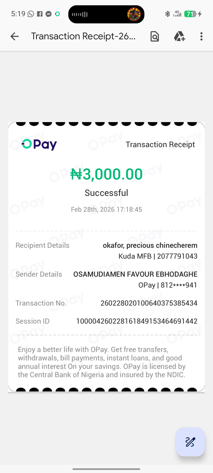Tap the back arrow

(14, 36)
